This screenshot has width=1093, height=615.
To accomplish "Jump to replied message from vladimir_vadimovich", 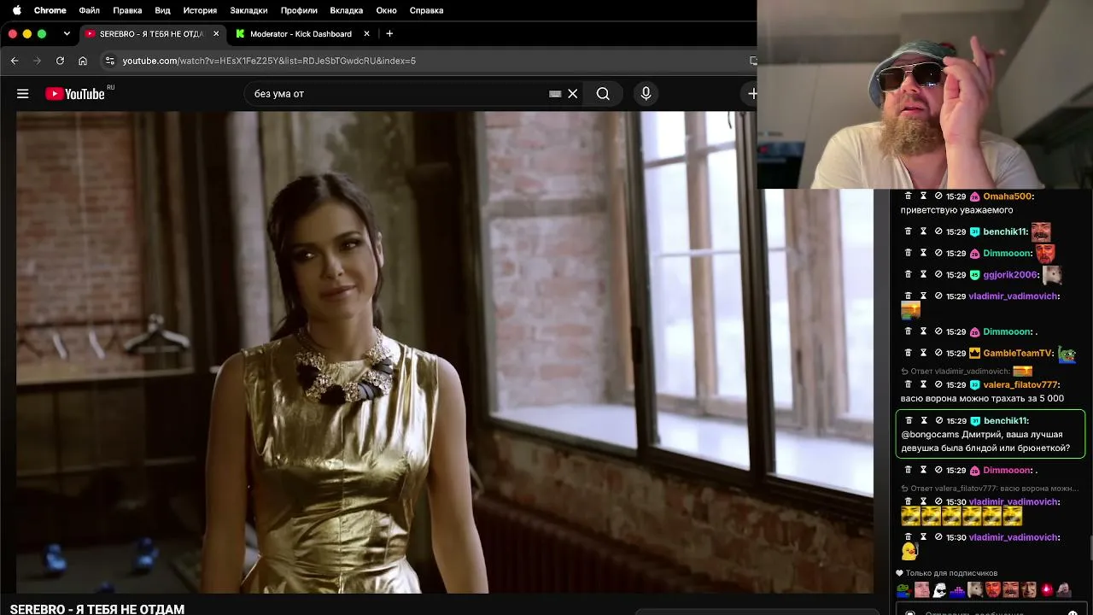I will [967, 372].
